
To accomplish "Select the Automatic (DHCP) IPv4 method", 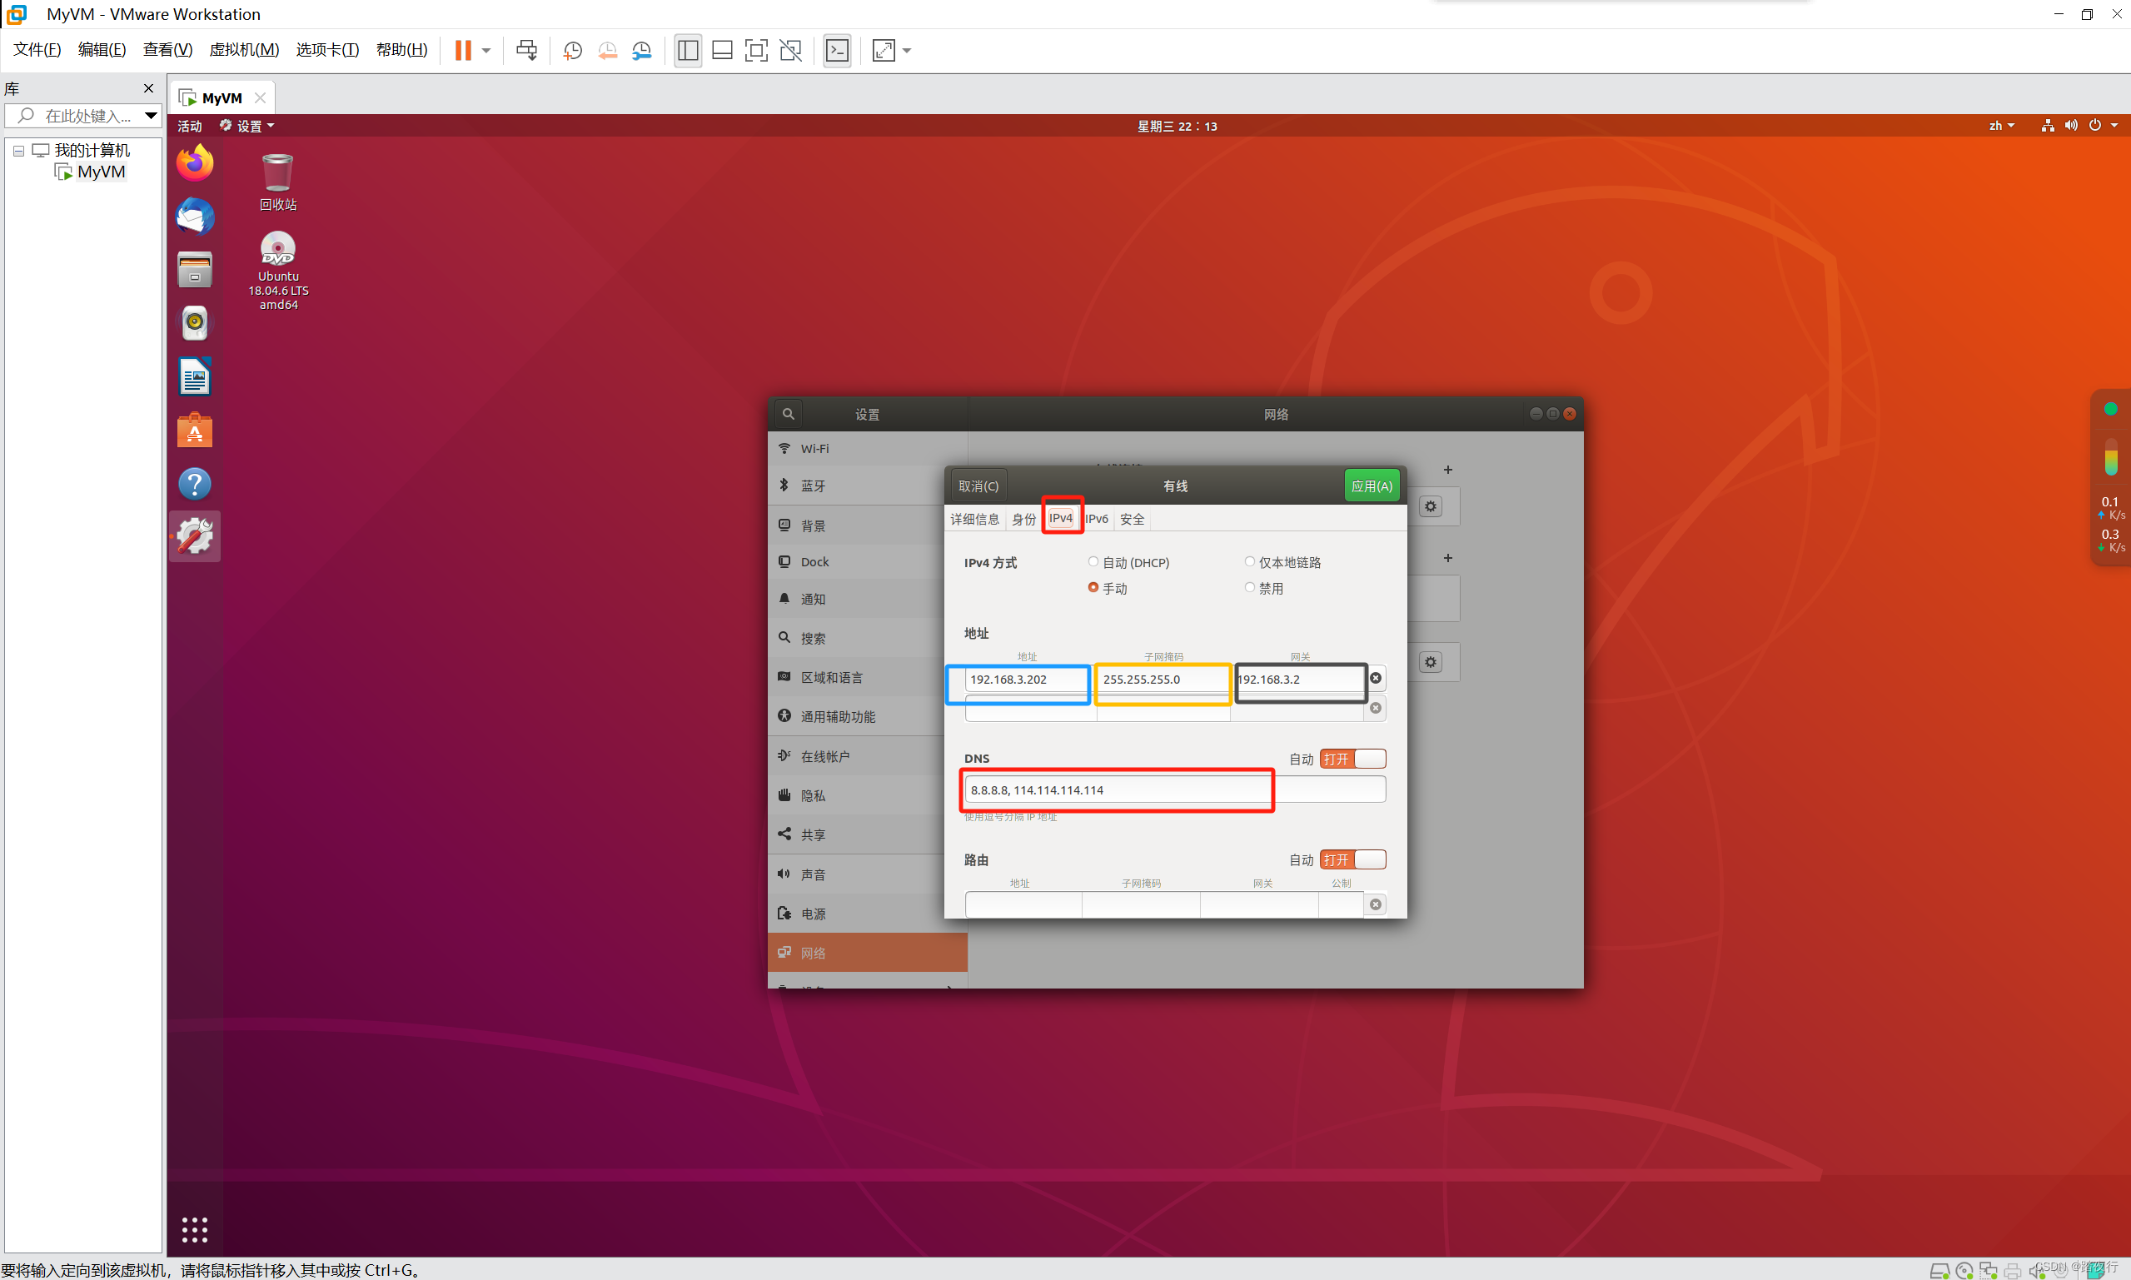I will tap(1128, 562).
